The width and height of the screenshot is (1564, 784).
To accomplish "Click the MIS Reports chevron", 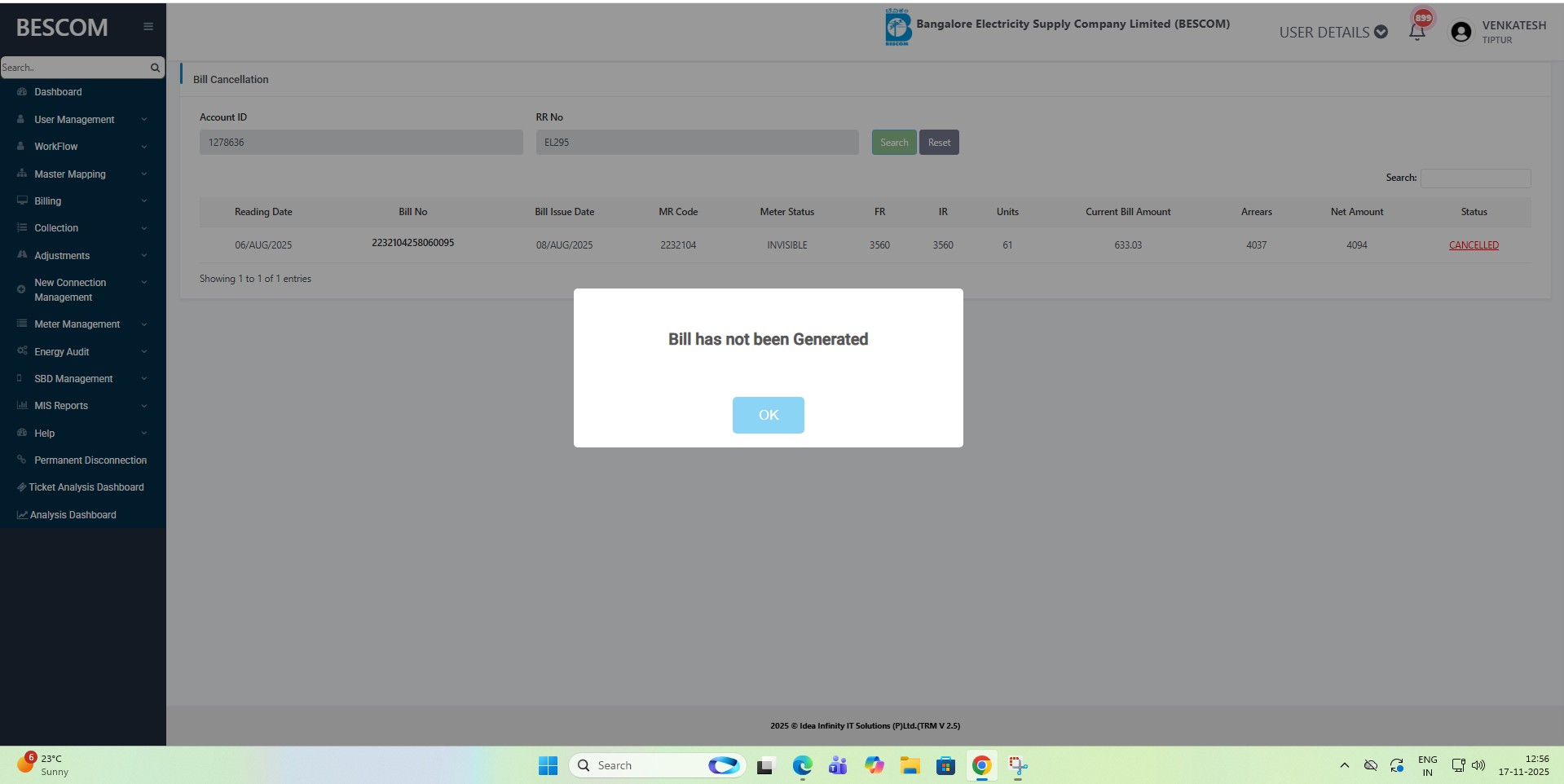I will pos(144,406).
